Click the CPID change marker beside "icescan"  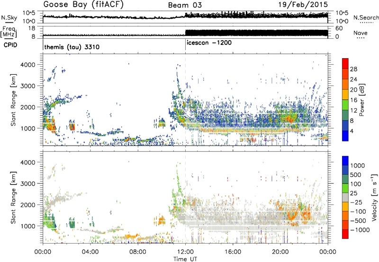(x=185, y=44)
